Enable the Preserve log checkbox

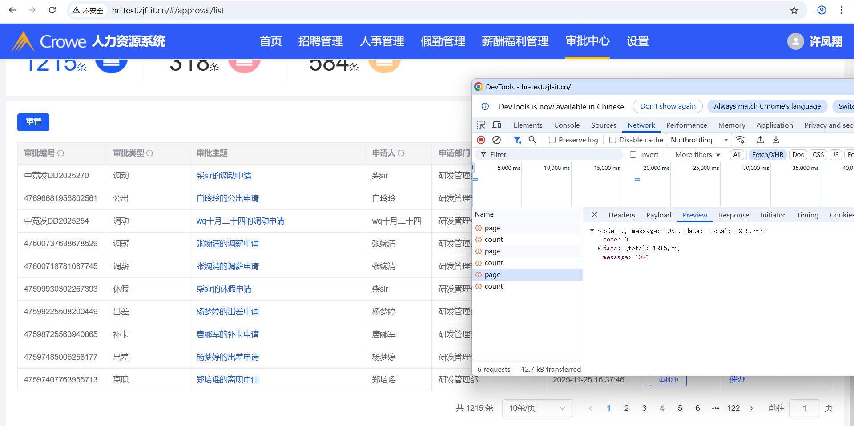pos(552,140)
